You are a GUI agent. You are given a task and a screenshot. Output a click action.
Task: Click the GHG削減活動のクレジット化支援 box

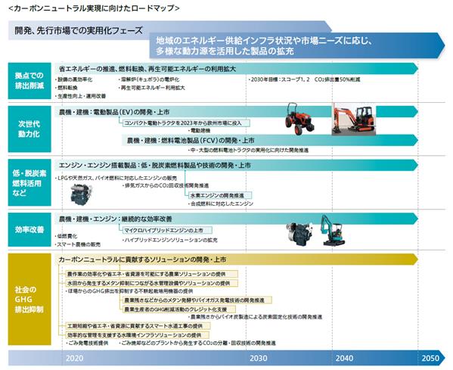(x=178, y=309)
